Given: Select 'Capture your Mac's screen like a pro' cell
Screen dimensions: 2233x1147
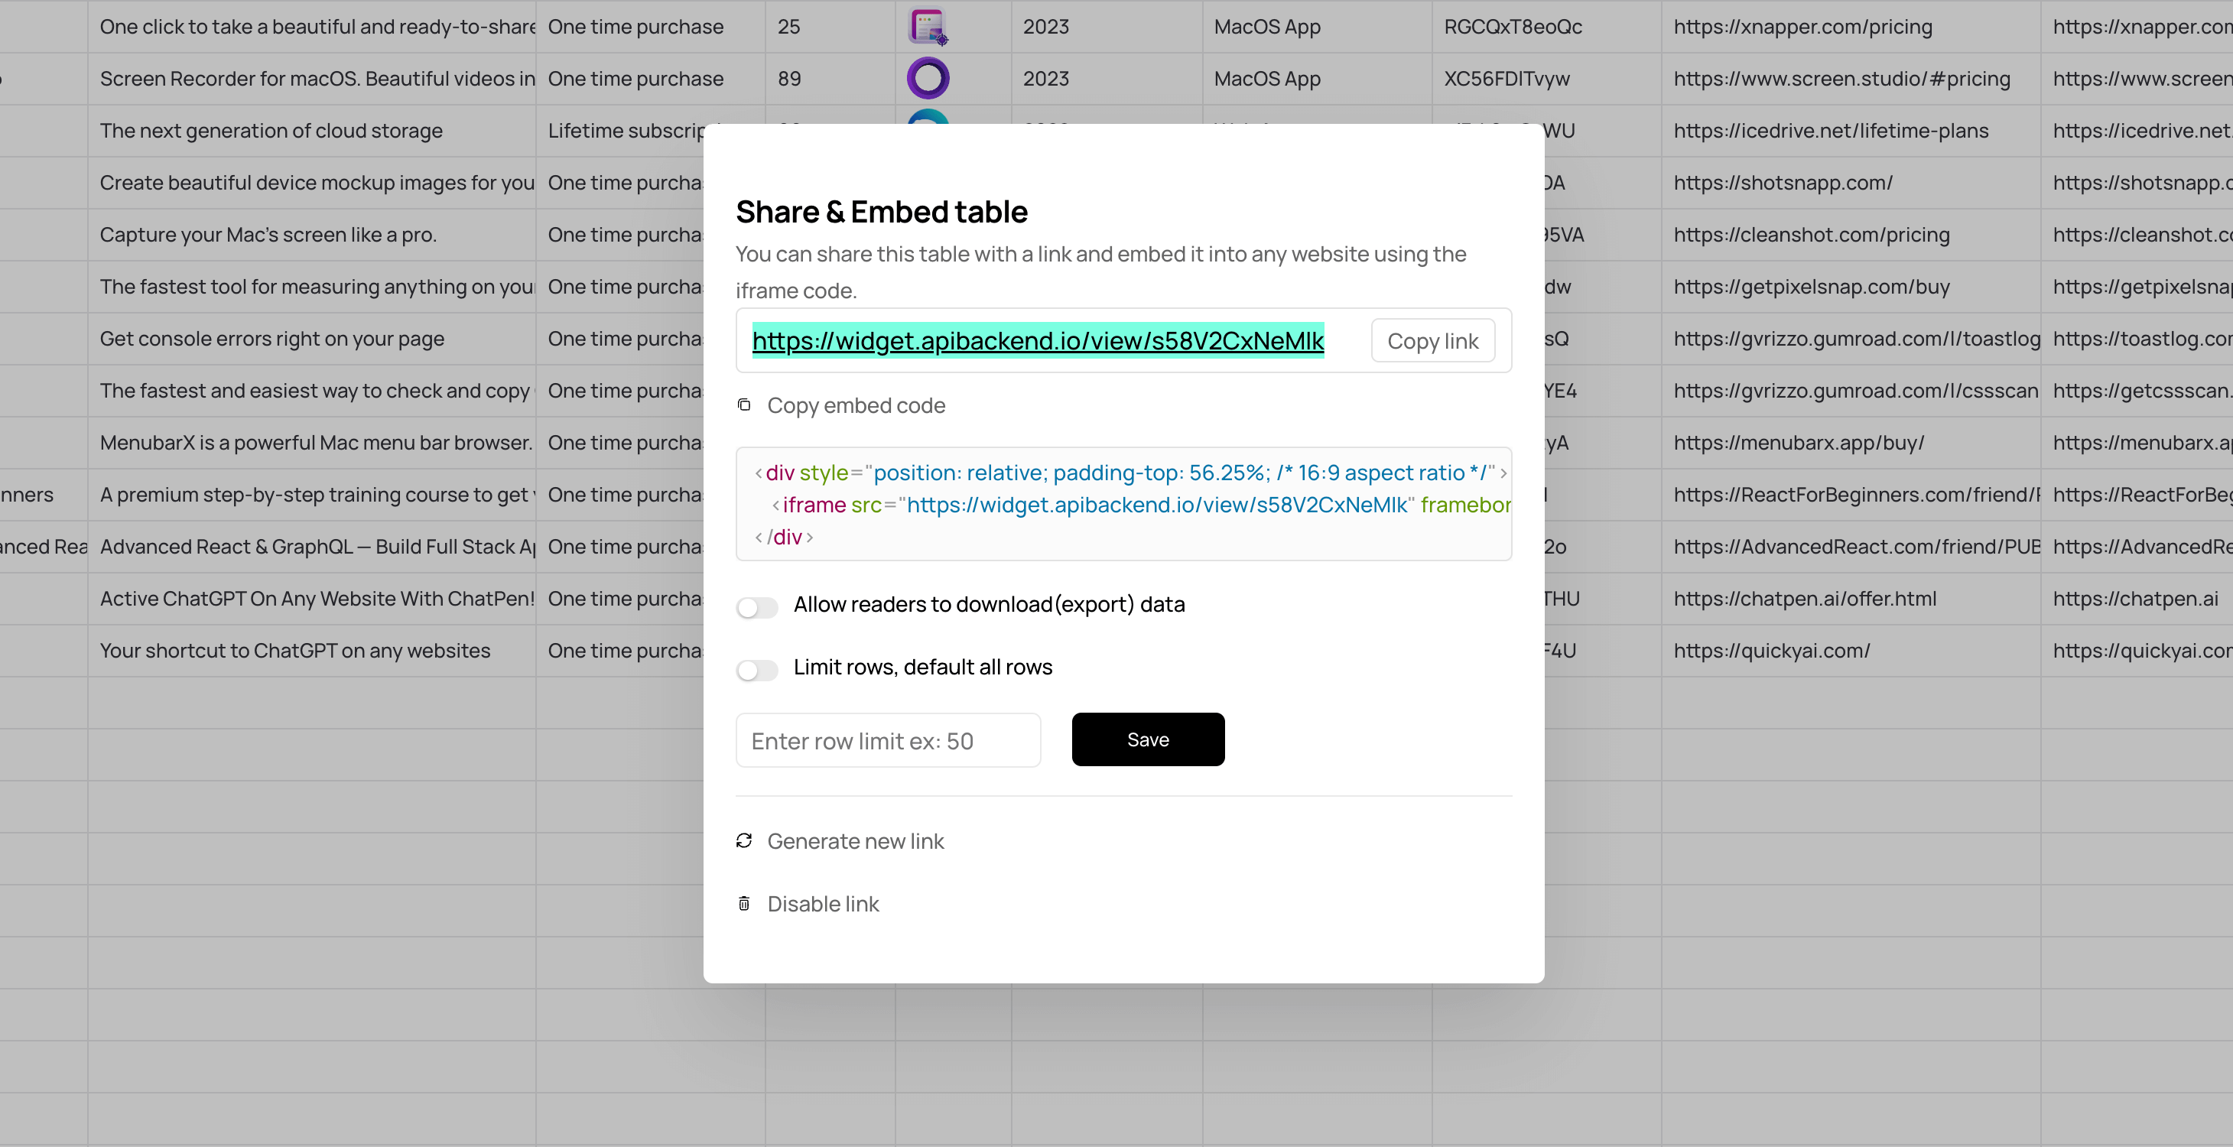Looking at the screenshot, I should point(311,235).
